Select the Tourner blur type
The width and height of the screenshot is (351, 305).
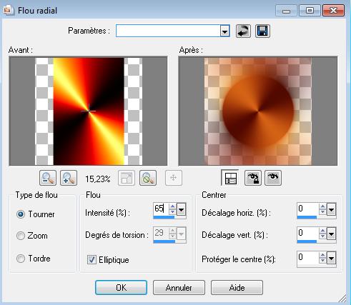21,214
